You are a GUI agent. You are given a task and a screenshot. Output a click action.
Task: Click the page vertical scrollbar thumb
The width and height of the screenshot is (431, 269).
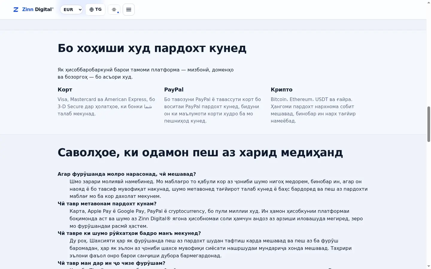tap(429, 124)
